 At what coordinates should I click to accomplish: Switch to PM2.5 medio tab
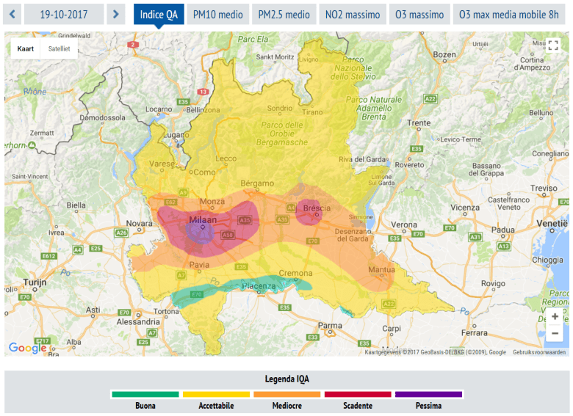coord(284,15)
